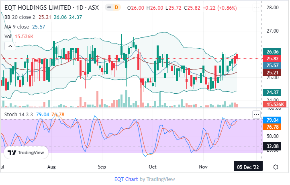Open the Stoch pane three-dot menu
The width and height of the screenshot is (290, 185).
(x=256, y=114)
